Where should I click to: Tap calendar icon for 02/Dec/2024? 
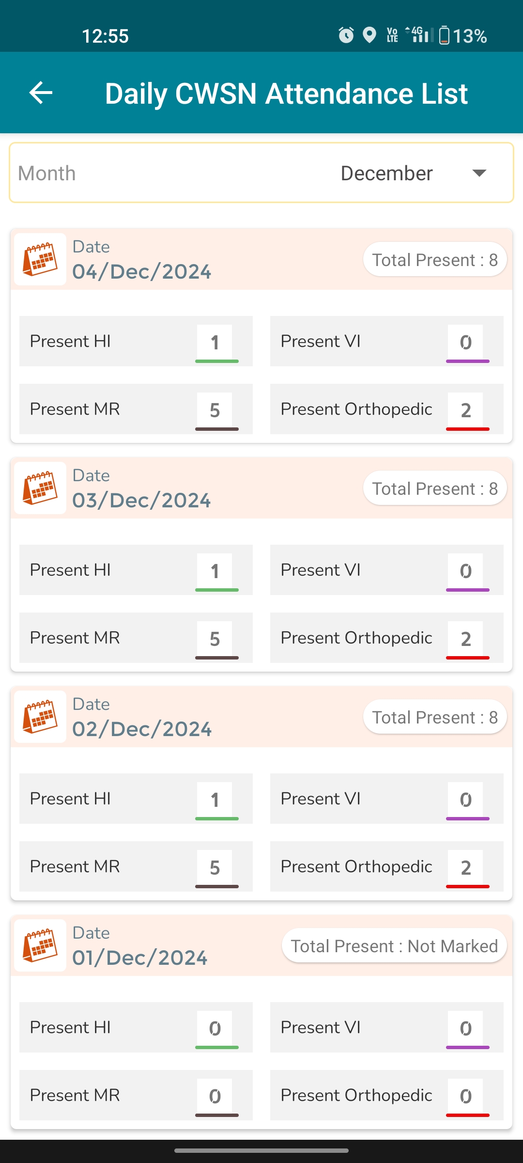(40, 717)
